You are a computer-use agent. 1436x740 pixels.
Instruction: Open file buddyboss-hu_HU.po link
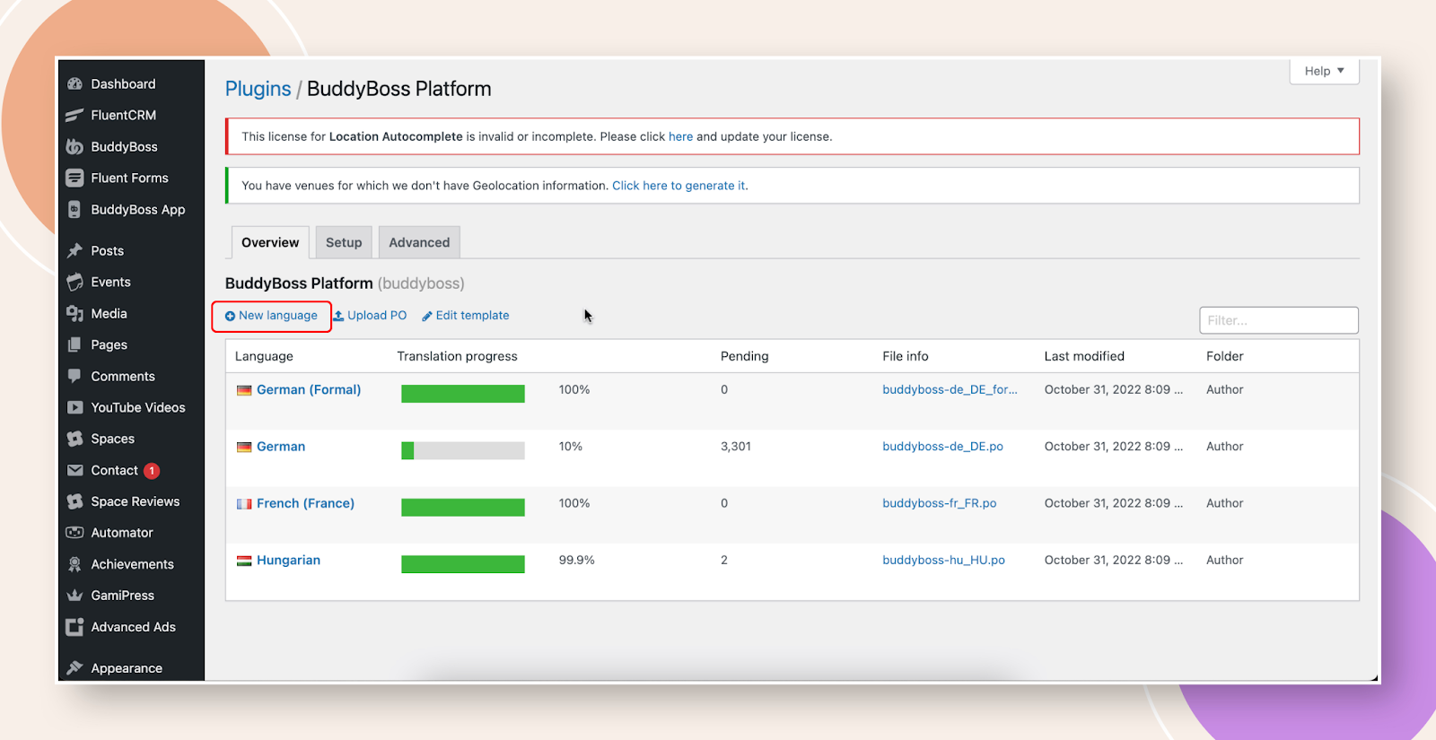pos(943,561)
